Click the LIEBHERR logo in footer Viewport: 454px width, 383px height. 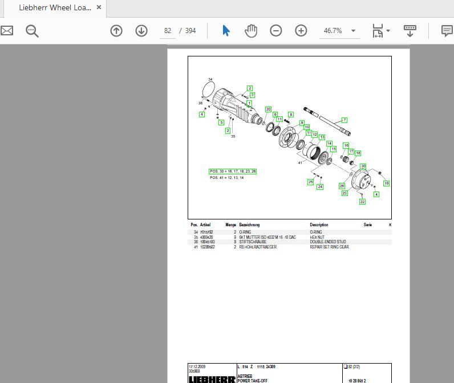tap(212, 379)
